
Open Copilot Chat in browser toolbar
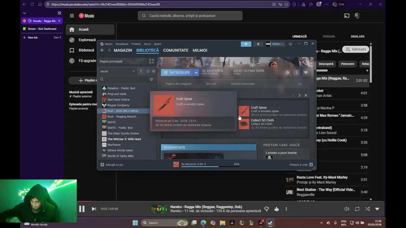(x=338, y=4)
